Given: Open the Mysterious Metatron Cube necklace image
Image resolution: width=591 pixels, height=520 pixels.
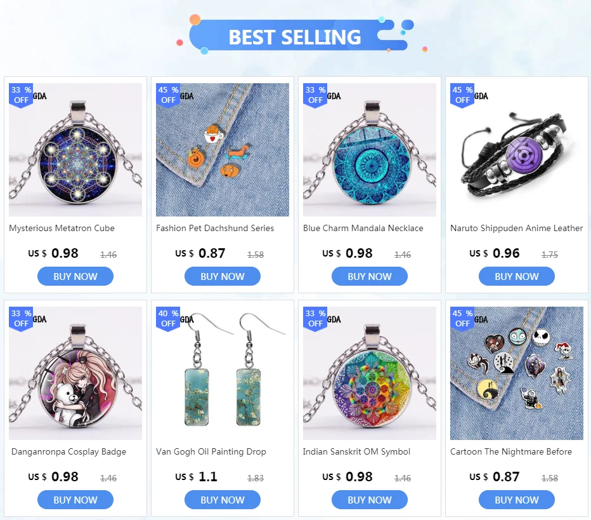Looking at the screenshot, I should pos(75,150).
